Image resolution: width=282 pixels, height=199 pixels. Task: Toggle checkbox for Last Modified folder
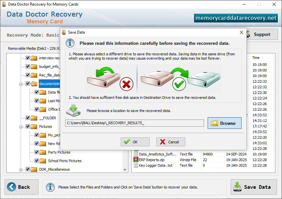point(37,101)
